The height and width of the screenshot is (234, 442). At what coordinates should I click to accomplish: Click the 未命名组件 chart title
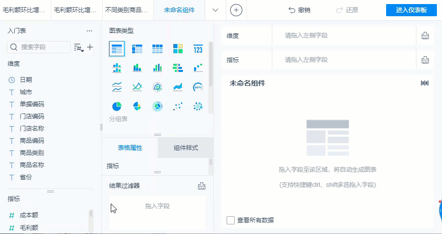click(x=247, y=83)
